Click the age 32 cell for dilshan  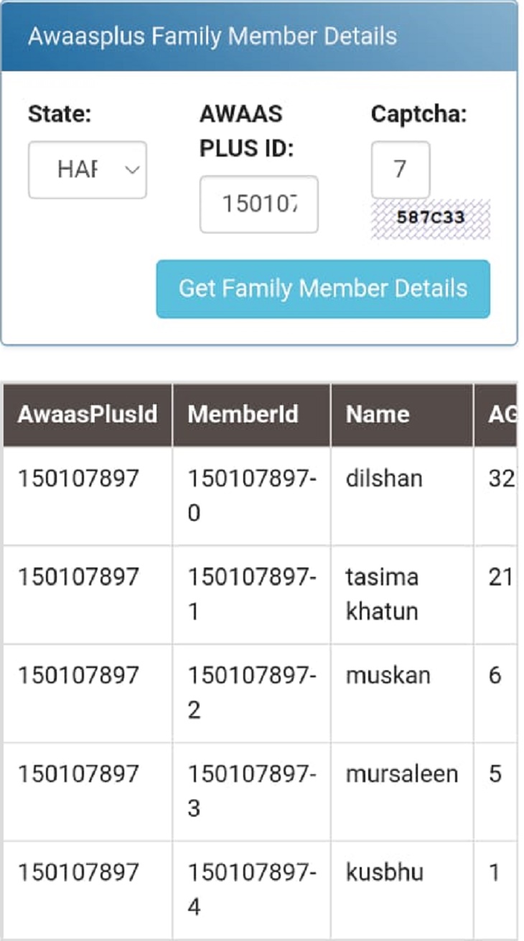pyautogui.click(x=500, y=479)
